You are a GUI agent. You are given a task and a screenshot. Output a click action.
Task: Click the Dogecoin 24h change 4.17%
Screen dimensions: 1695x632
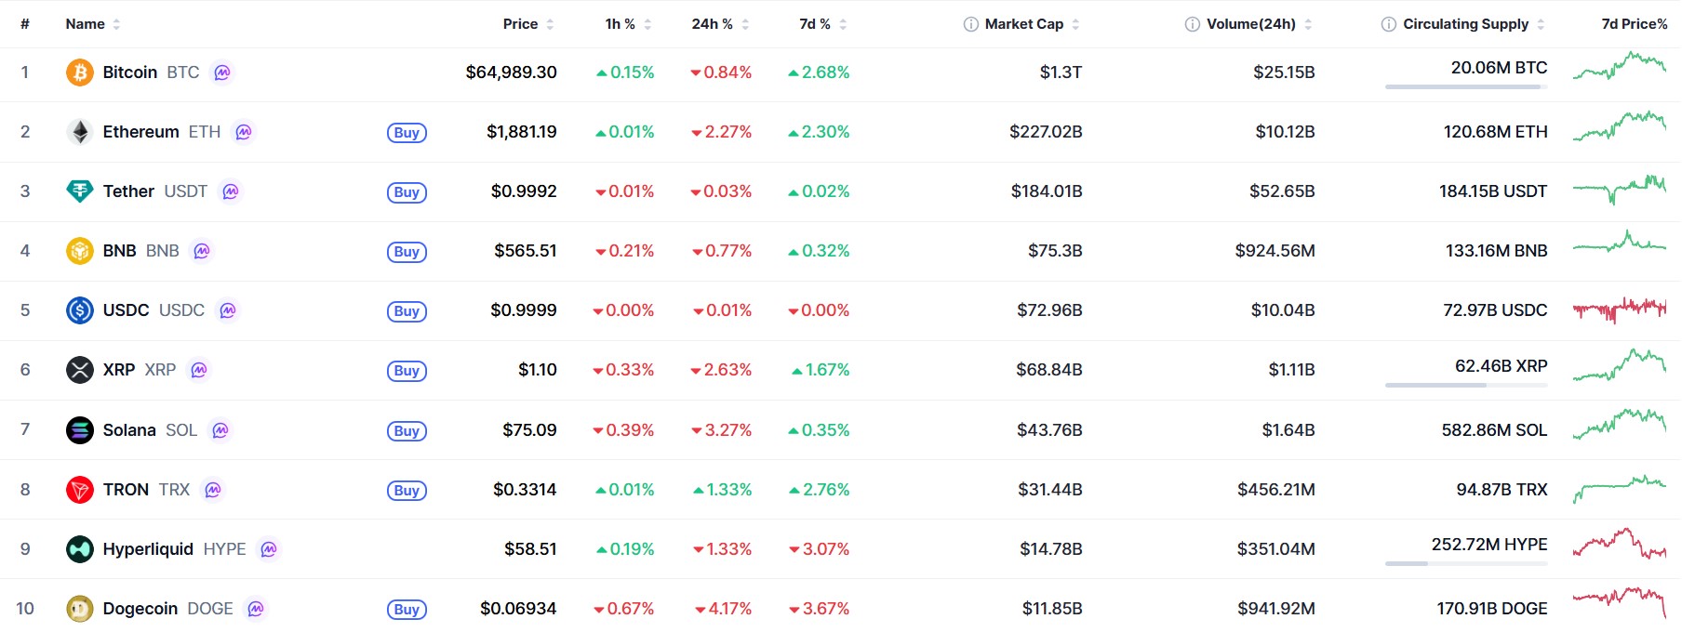point(724,609)
